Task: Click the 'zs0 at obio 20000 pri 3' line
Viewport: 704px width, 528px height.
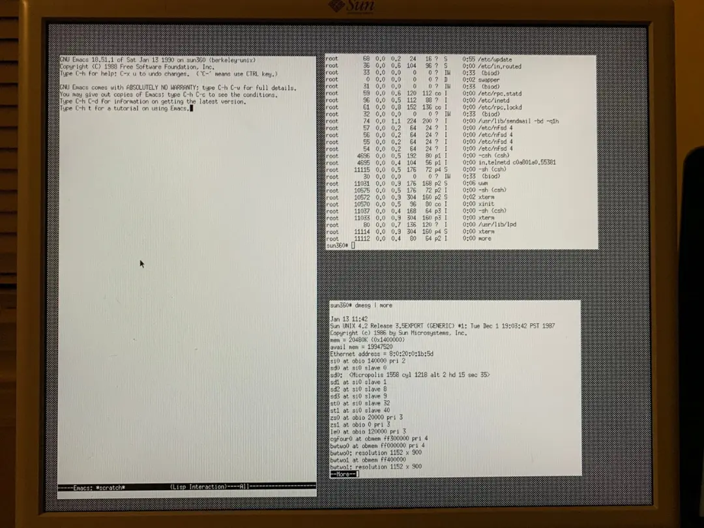Action: pos(366,418)
